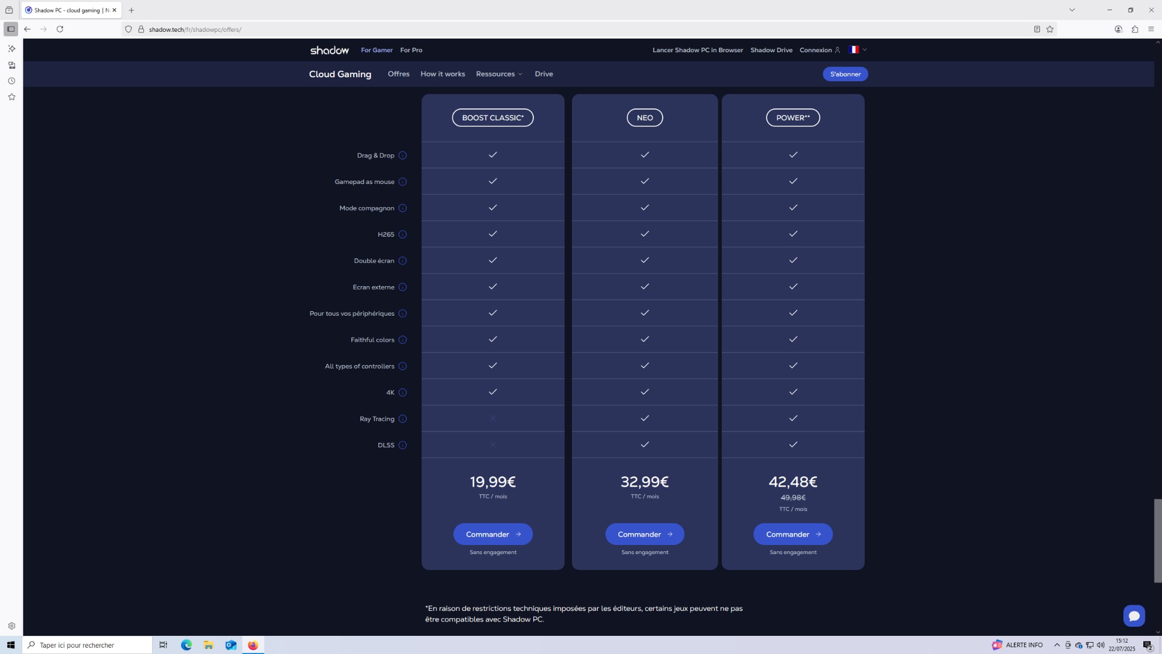The image size is (1162, 654).
Task: Open sidebar settings gear icon
Action: click(x=11, y=626)
